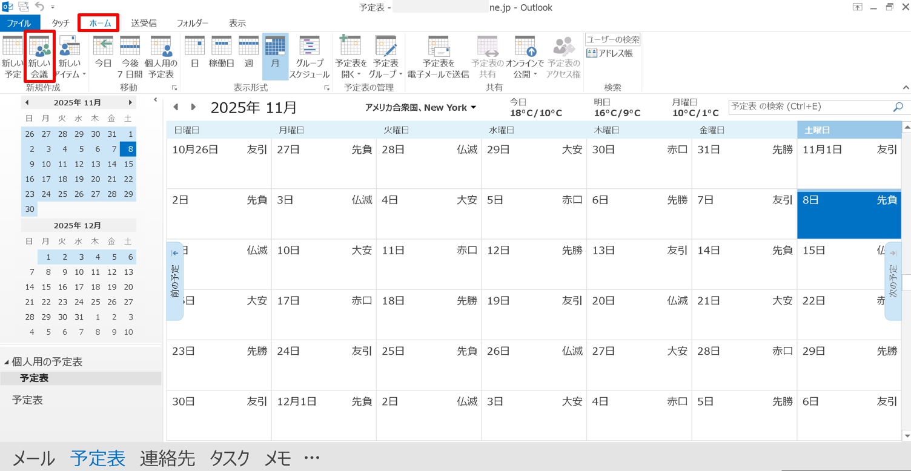The width and height of the screenshot is (911, 471).
Task: Send calendar by e-mail (予定表を電子メールで送信)
Action: pyautogui.click(x=438, y=57)
